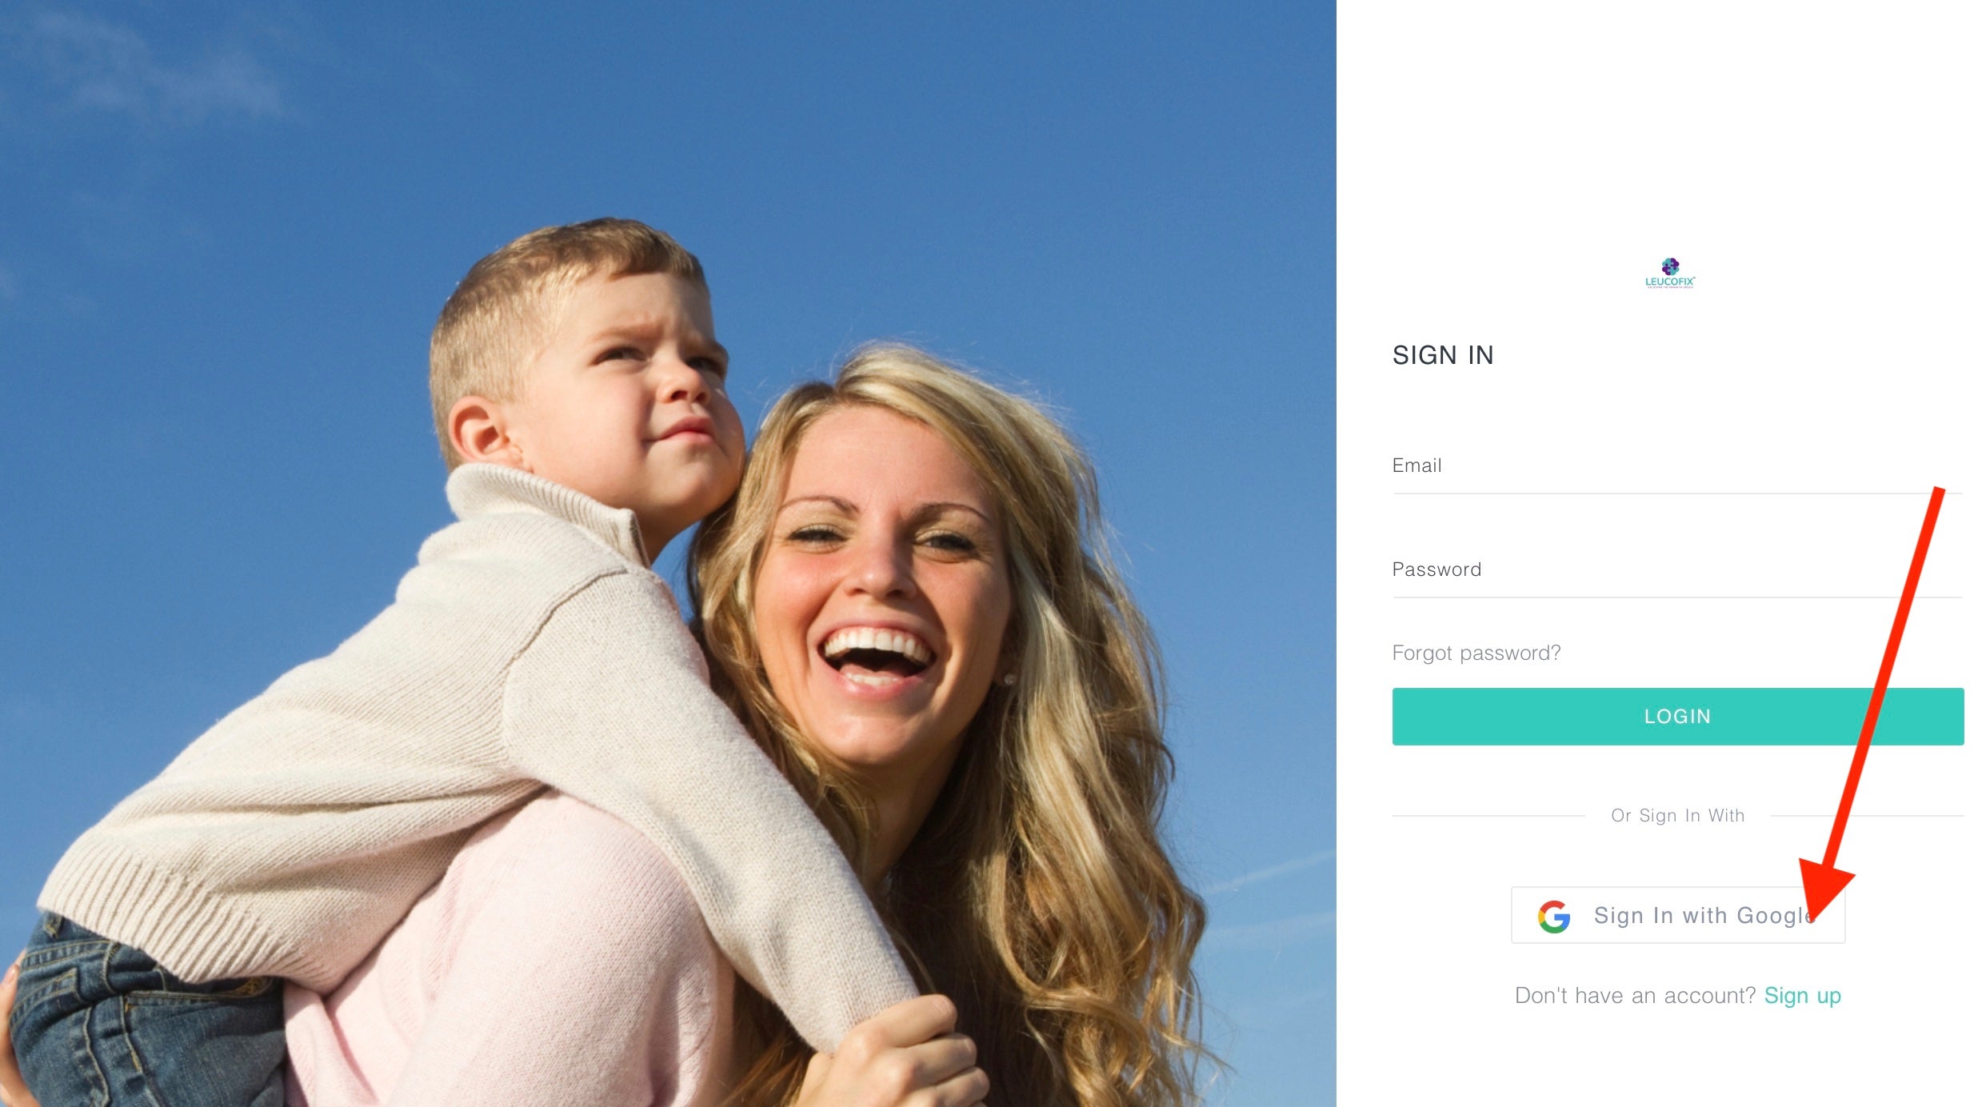Click the Or Sign In With divider text
The height and width of the screenshot is (1107, 1982).
click(x=1677, y=816)
